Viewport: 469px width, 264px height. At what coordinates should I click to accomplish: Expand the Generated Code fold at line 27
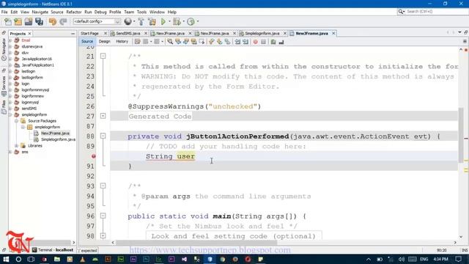click(x=103, y=116)
